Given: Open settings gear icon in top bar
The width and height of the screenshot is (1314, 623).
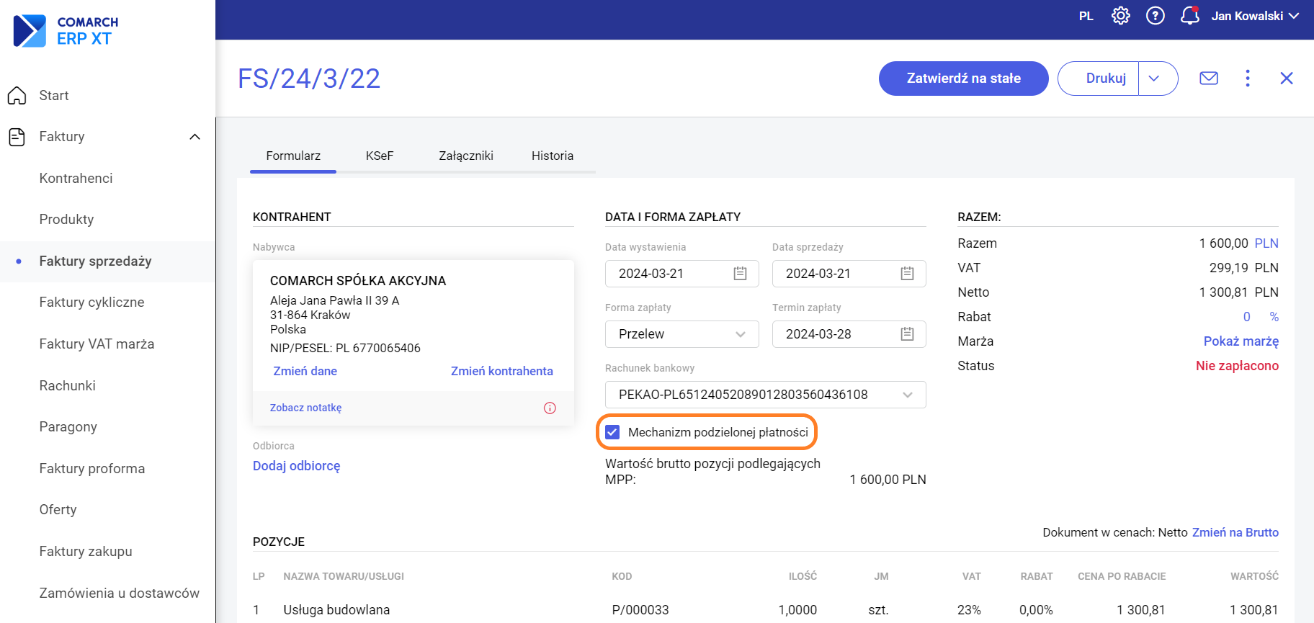Looking at the screenshot, I should 1120,16.
